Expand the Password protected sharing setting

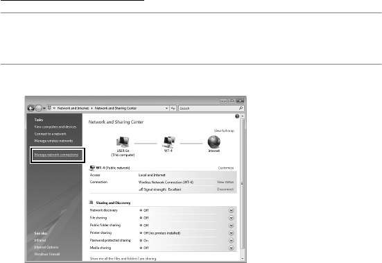(x=231, y=240)
